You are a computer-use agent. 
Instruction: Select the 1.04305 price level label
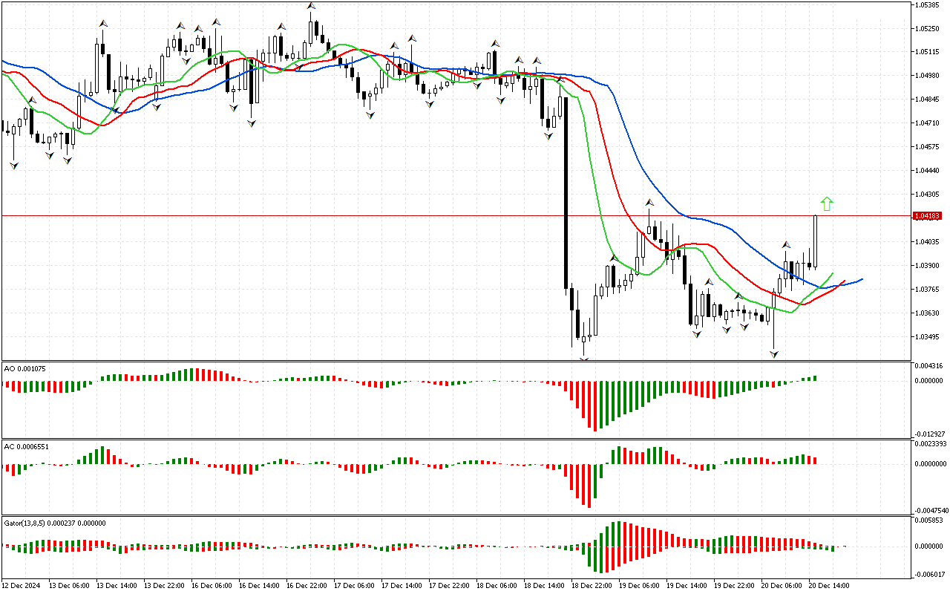pyautogui.click(x=928, y=195)
